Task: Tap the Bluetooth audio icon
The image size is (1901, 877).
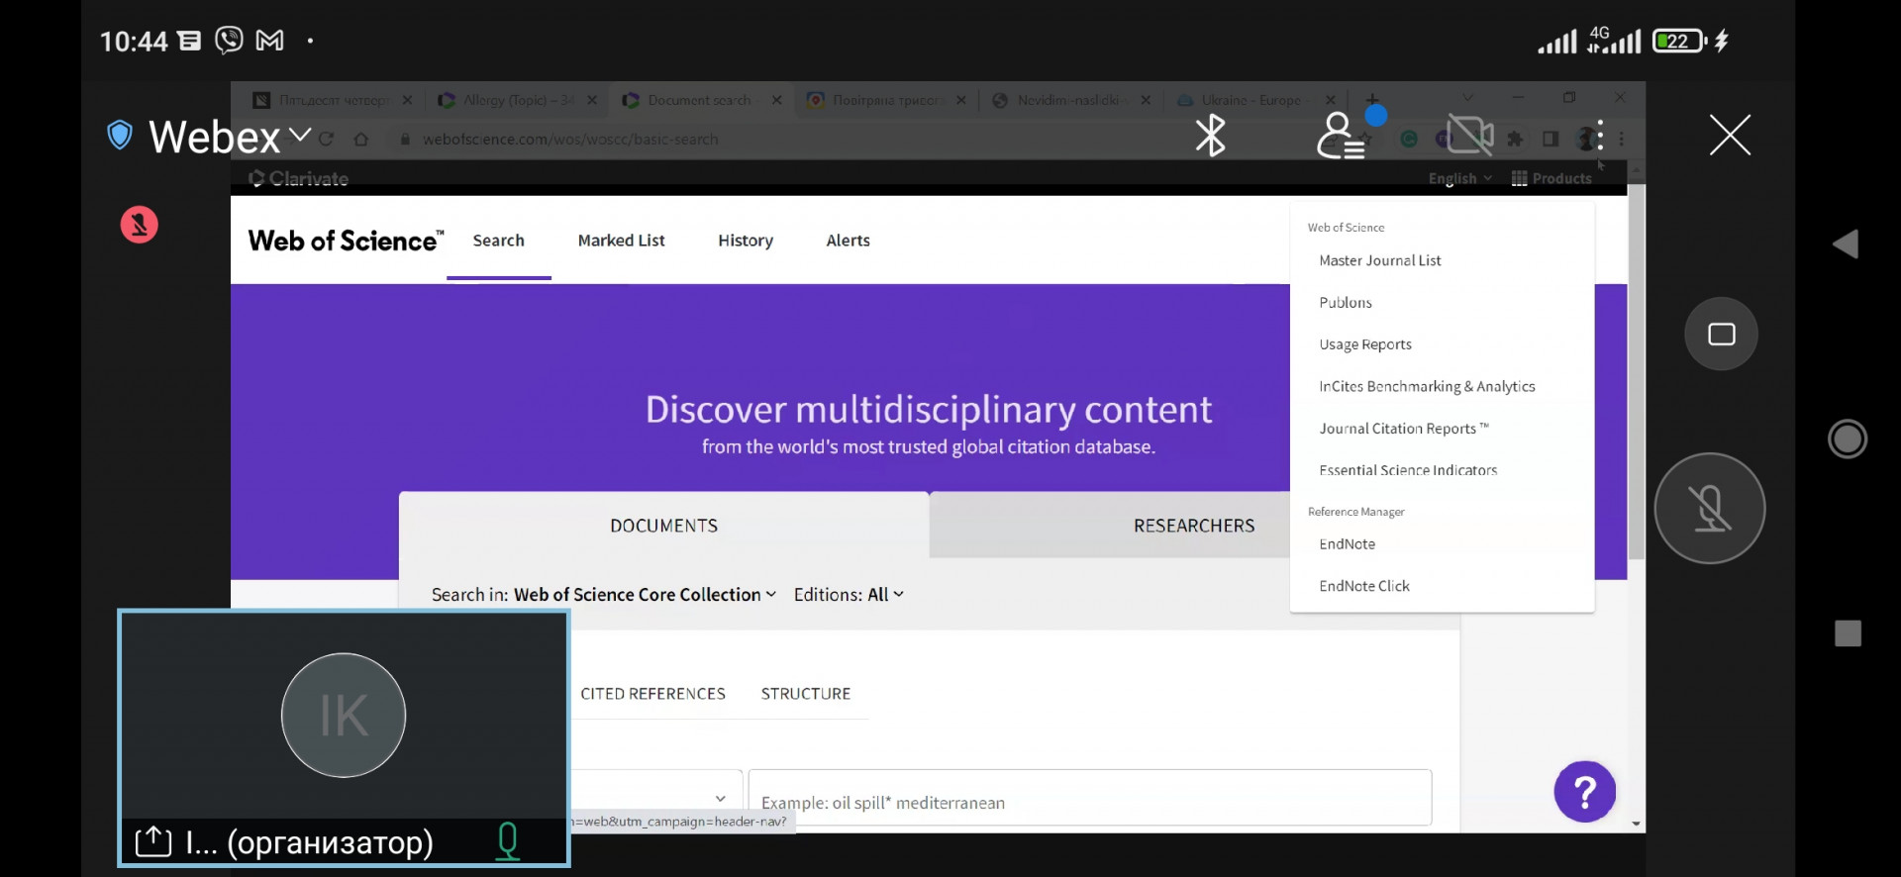Action: [x=1210, y=136]
